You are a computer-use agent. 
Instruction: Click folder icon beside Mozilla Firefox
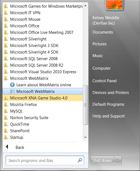[6, 105]
